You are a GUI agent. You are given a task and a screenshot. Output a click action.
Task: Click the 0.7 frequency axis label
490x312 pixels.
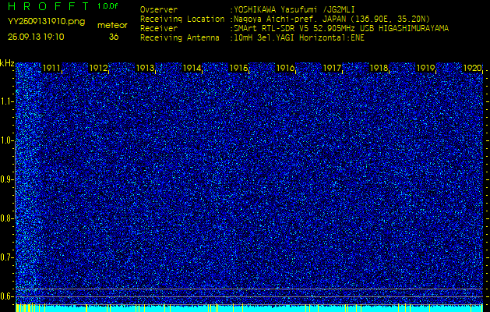click(x=5, y=257)
